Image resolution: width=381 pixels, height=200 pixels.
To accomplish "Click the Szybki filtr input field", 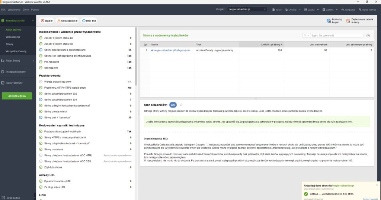I will coord(337,35).
